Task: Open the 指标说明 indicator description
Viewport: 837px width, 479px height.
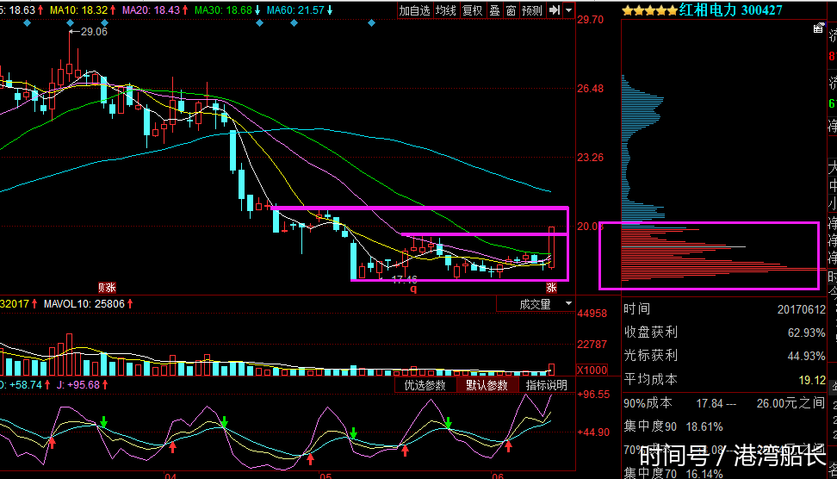Action: pos(547,385)
